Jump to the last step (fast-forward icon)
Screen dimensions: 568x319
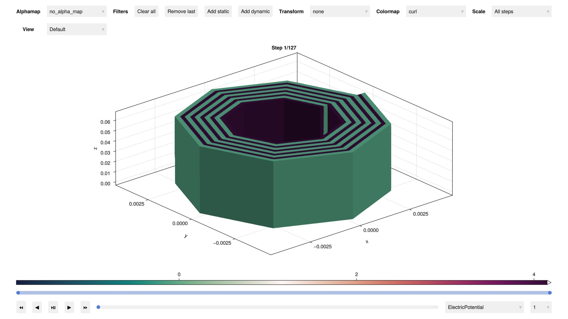[x=85, y=307]
